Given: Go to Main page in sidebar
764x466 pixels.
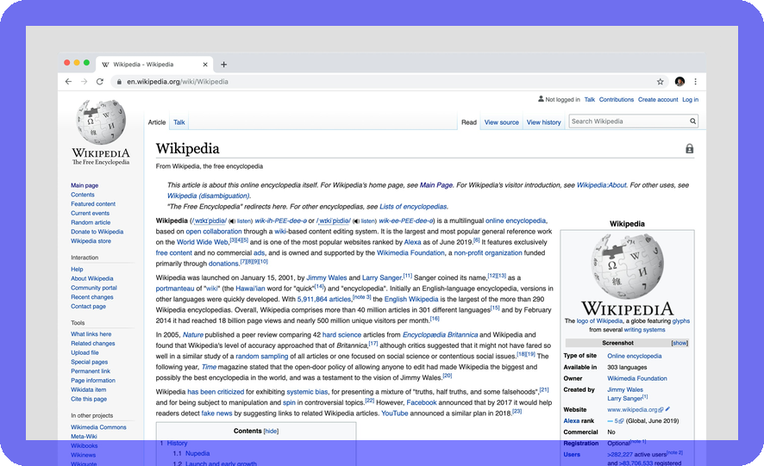Looking at the screenshot, I should [85, 185].
